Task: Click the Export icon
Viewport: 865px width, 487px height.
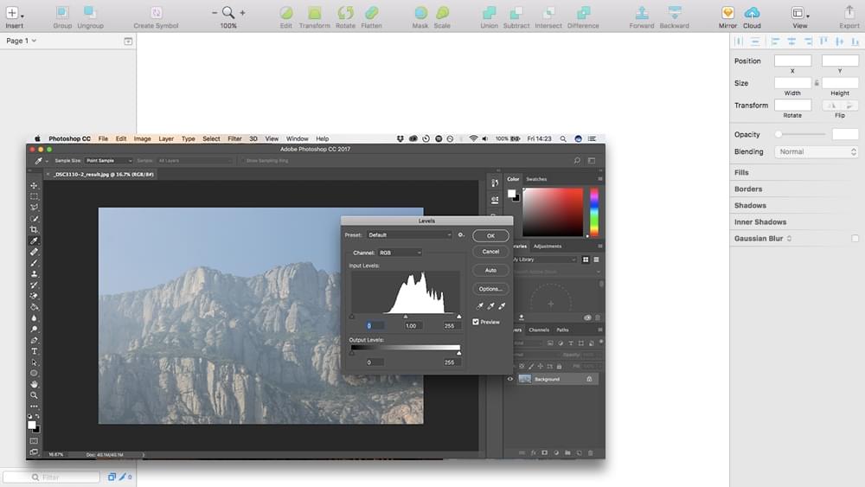Action: point(849,13)
